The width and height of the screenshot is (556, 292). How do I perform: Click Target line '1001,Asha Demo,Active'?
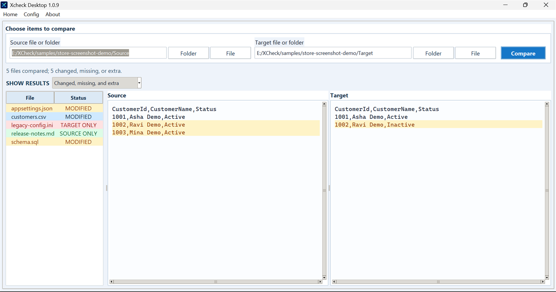(371, 117)
